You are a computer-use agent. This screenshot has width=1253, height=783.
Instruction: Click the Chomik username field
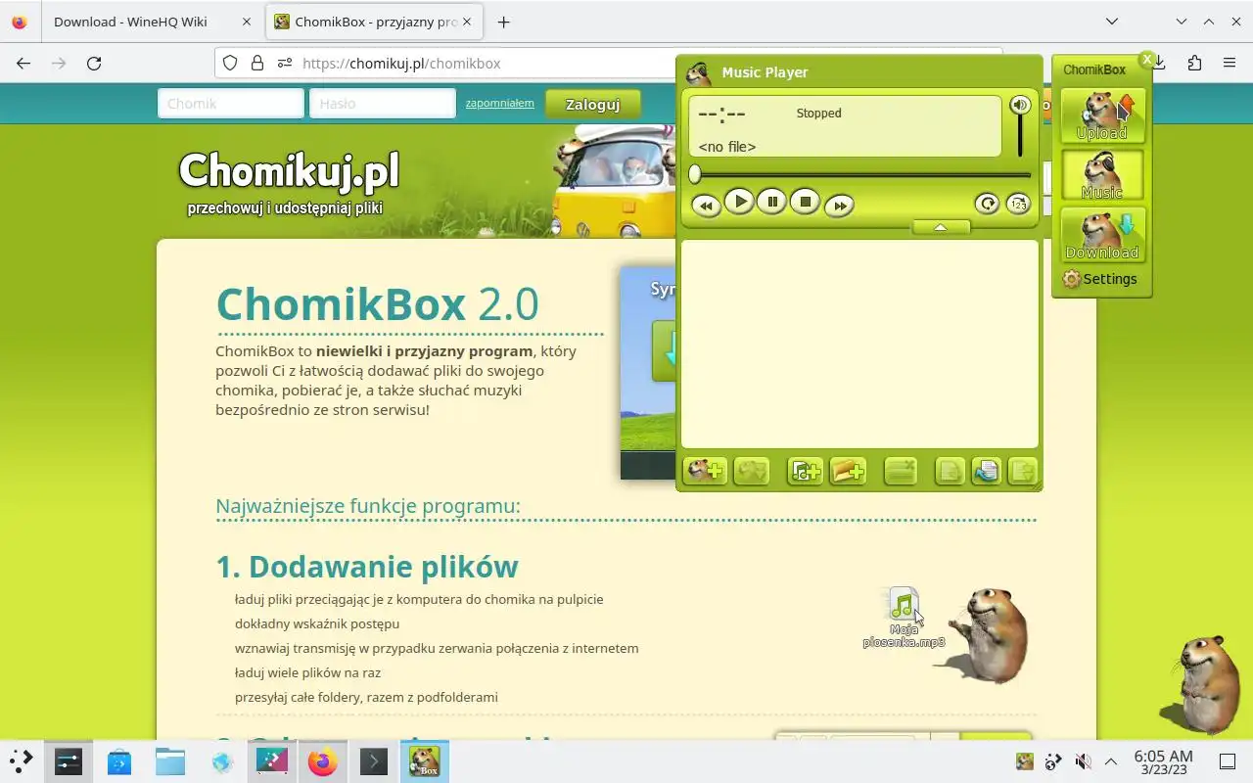[x=231, y=103]
